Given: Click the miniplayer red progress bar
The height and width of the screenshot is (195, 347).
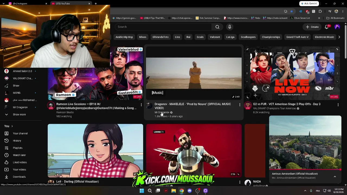Looking at the screenshot, I should click(x=305, y=170).
